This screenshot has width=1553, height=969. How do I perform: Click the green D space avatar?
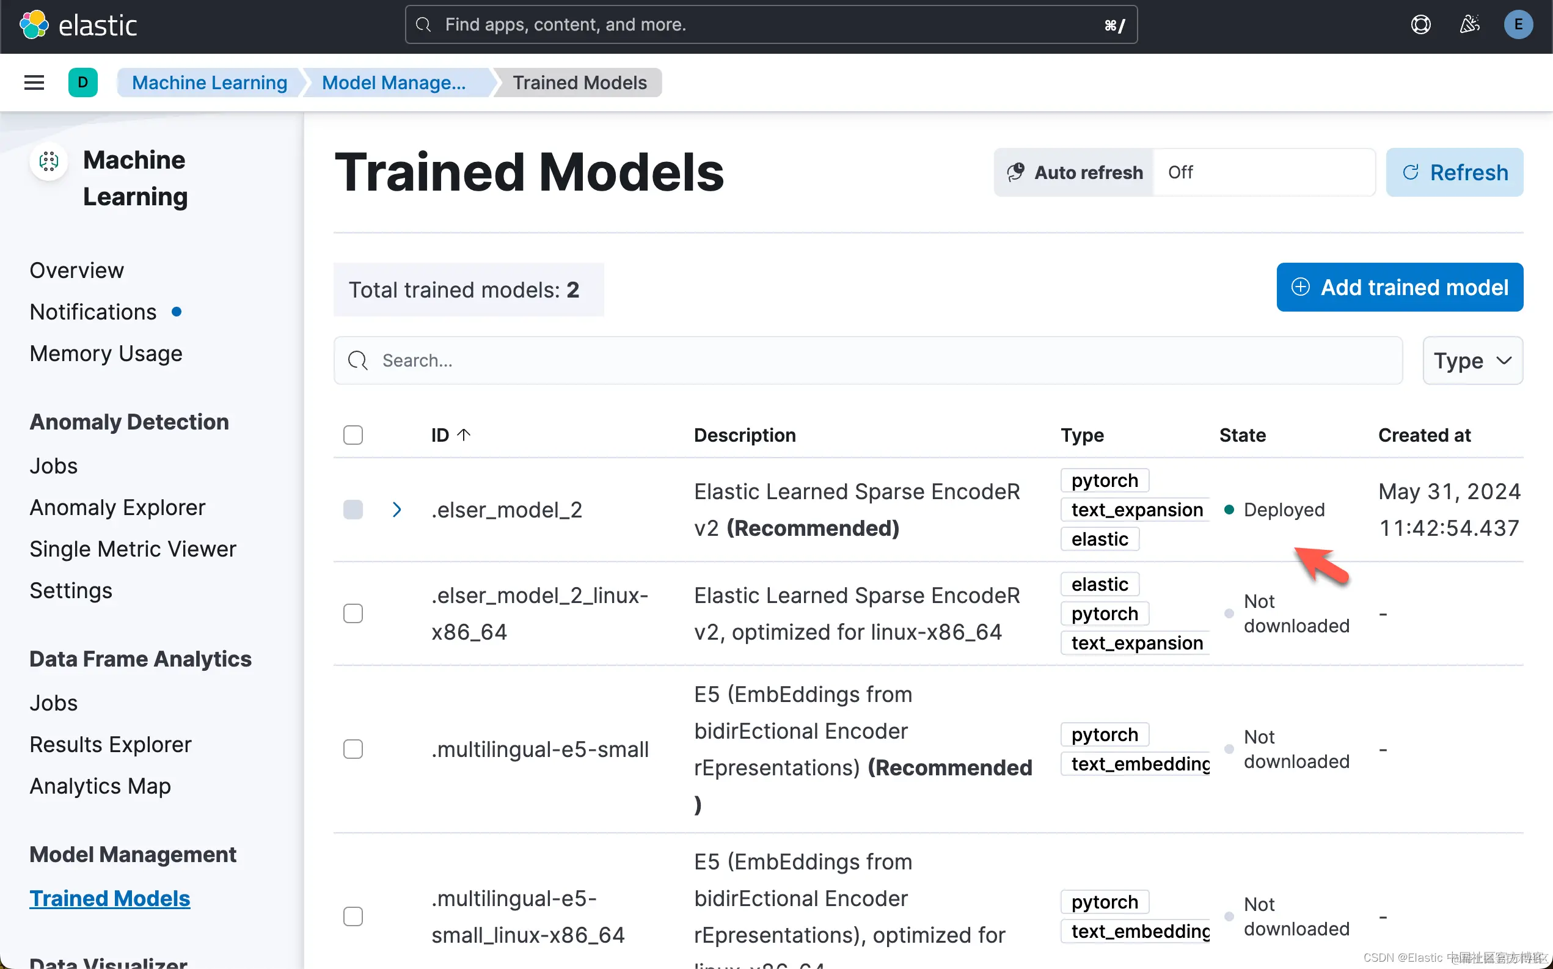coord(82,82)
